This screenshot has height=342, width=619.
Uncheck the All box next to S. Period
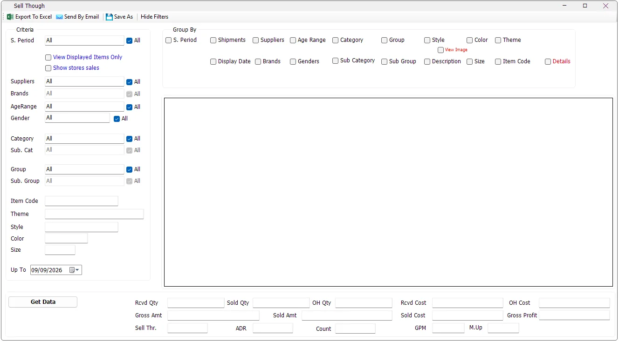click(130, 41)
